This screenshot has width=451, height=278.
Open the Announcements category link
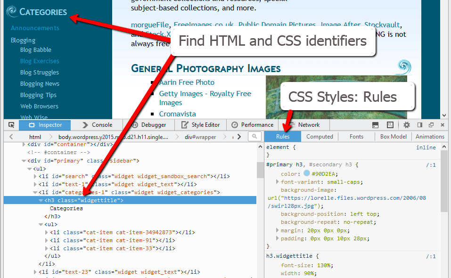coord(35,28)
